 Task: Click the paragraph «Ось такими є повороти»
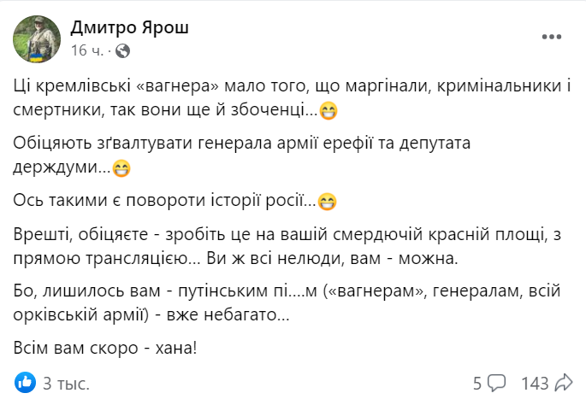click(x=175, y=201)
